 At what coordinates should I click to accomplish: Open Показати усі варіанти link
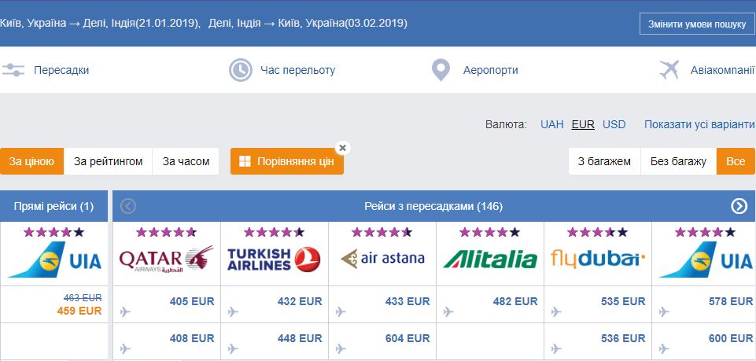[699, 124]
